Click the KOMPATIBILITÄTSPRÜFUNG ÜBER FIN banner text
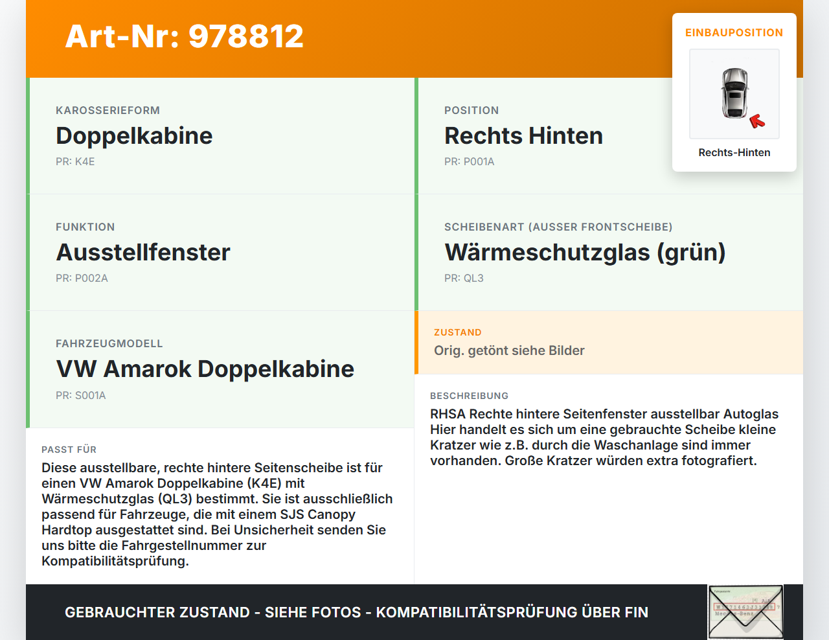The width and height of the screenshot is (829, 640). pyautogui.click(x=356, y=611)
